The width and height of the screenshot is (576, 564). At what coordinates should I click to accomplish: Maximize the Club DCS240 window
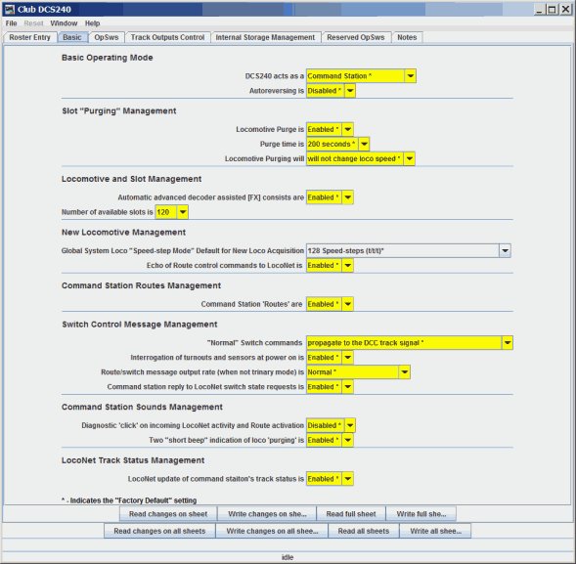click(x=552, y=10)
